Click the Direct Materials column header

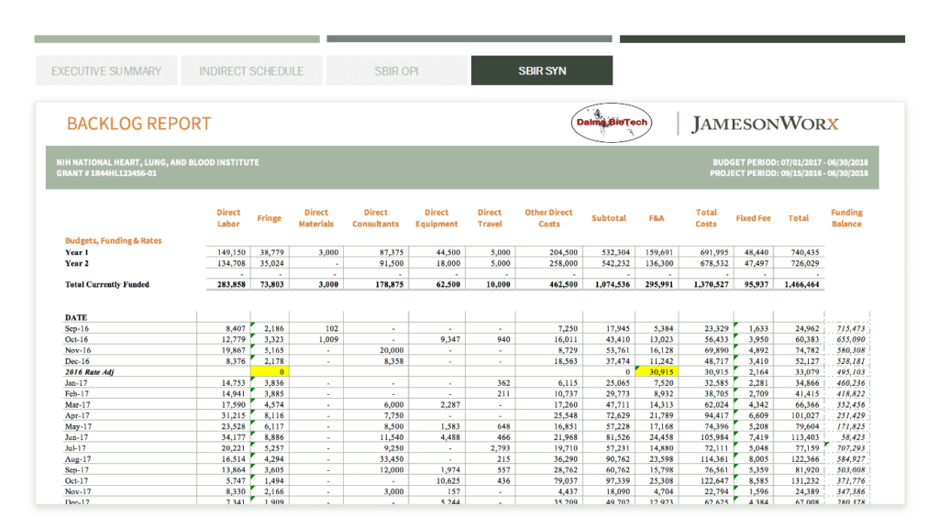coord(316,218)
